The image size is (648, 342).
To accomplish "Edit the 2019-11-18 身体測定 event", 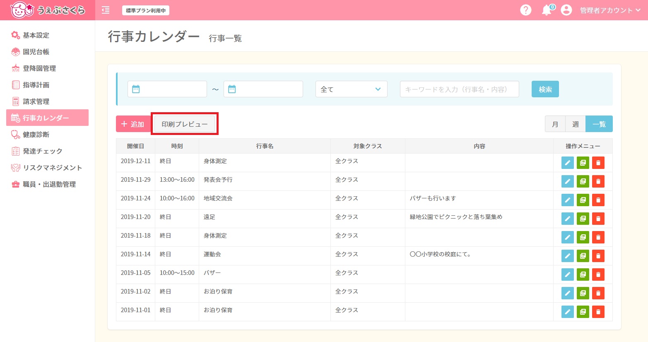I will 568,237.
